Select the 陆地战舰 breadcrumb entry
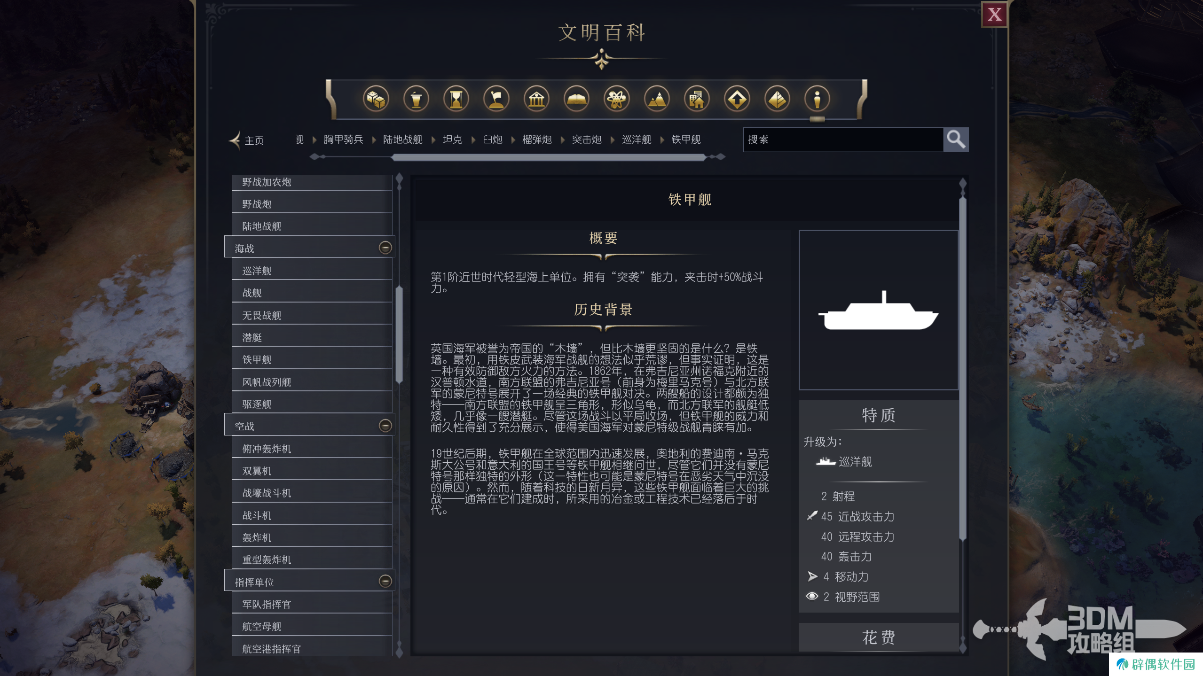The height and width of the screenshot is (676, 1203). (402, 140)
